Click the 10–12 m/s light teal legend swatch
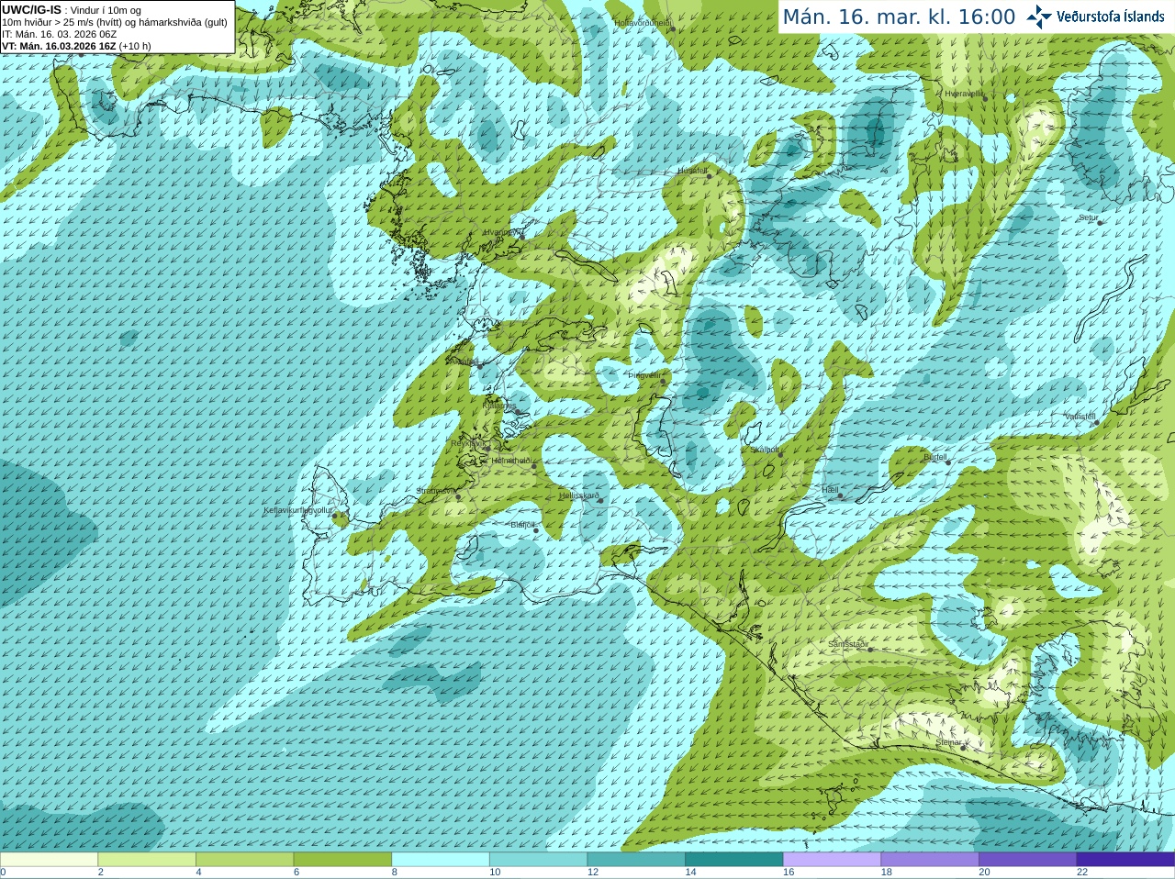This screenshot has height=879, width=1175. 539,860
